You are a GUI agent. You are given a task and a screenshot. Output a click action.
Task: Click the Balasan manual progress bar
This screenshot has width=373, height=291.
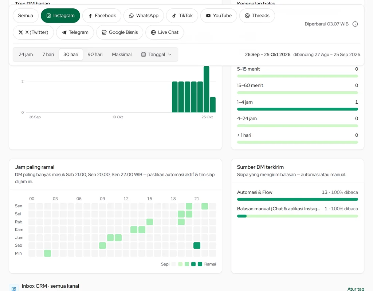pyautogui.click(x=297, y=216)
